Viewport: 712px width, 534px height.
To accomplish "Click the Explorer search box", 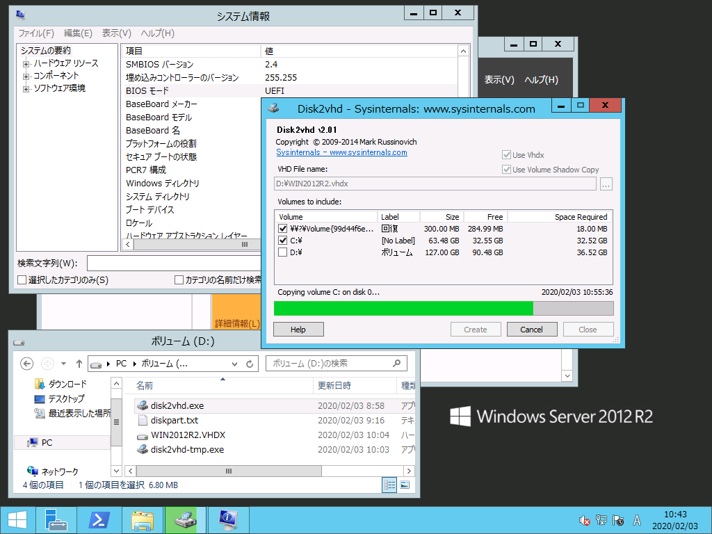I will (337, 363).
